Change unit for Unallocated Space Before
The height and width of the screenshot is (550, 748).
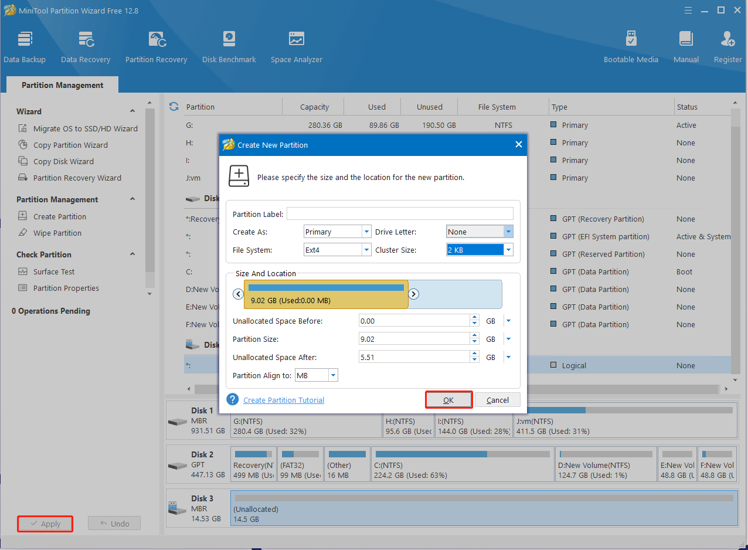[508, 321]
